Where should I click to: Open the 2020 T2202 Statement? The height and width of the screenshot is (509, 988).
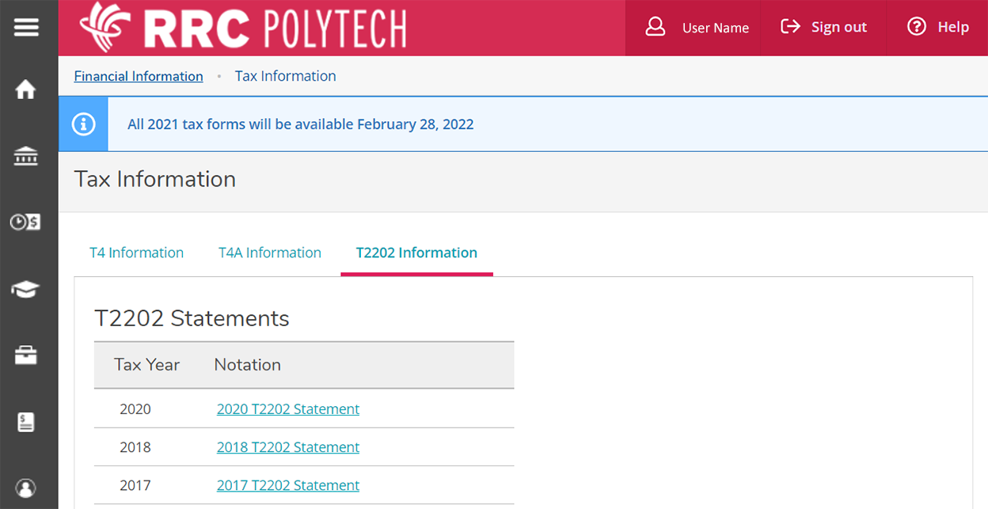[x=288, y=409]
